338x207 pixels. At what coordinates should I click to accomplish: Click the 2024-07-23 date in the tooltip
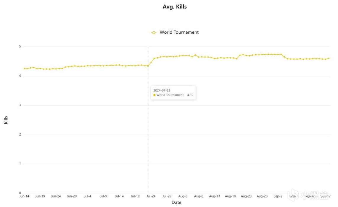coord(162,90)
